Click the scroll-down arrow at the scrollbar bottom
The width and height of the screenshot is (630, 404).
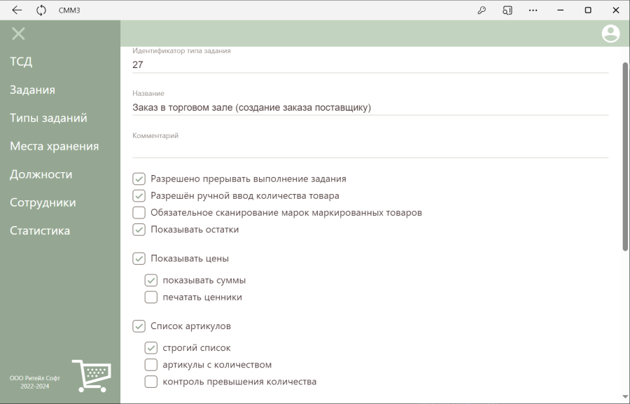[x=625, y=398]
